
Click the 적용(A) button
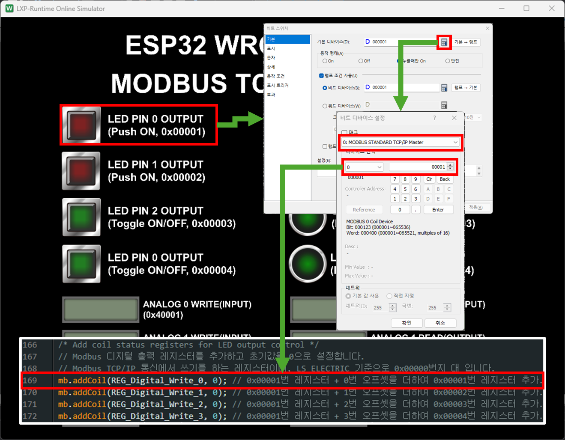point(476,208)
